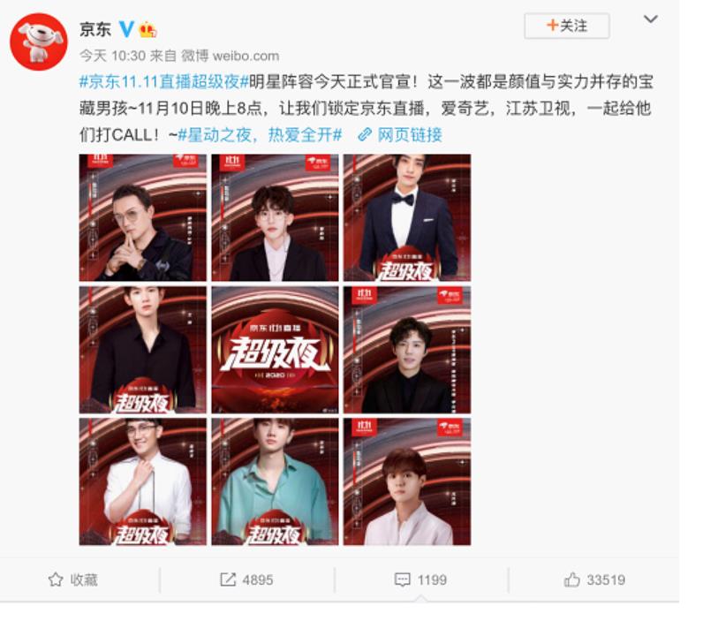Open hashtag #京东11.11直播超级夜#
This screenshot has height=621, width=703.
164,82
